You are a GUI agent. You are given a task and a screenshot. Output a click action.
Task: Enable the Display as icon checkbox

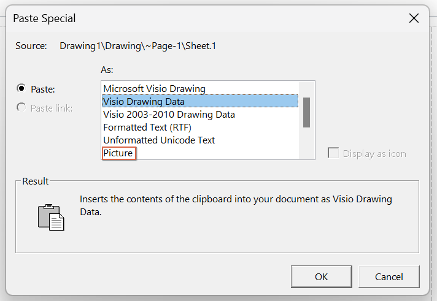pyautogui.click(x=333, y=153)
